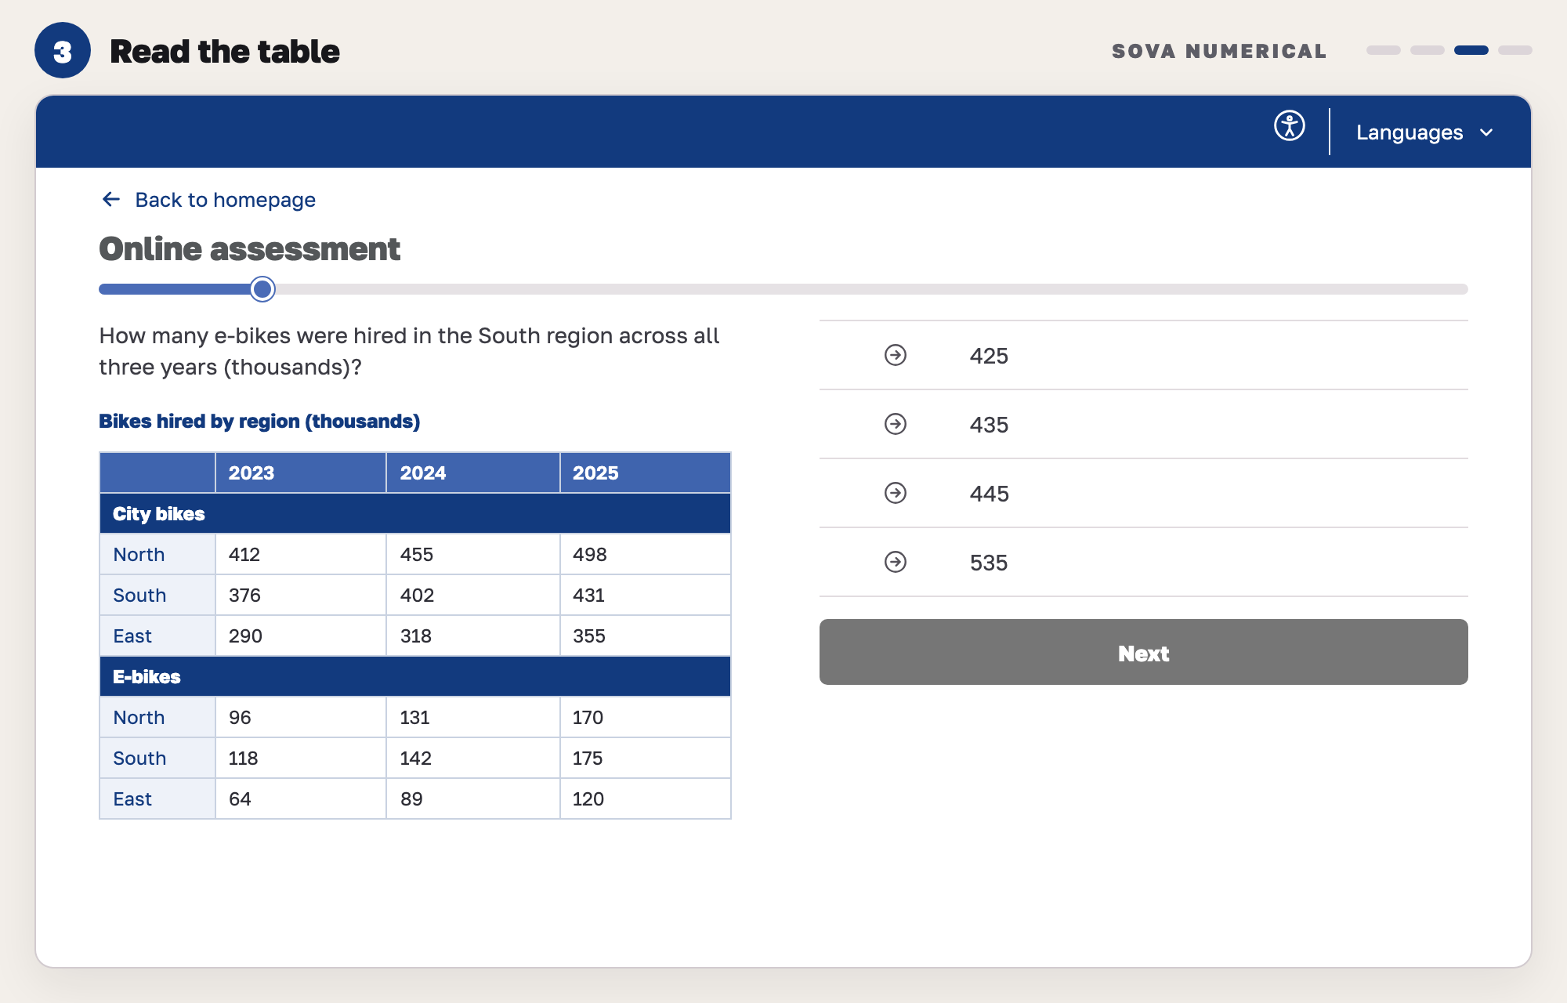Viewport: 1567px width, 1003px height.
Task: Click the back arrow beside Back to homepage
Action: [x=111, y=200]
